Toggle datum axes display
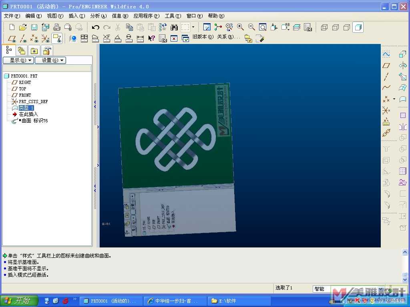The image size is (410, 307). (x=23, y=38)
